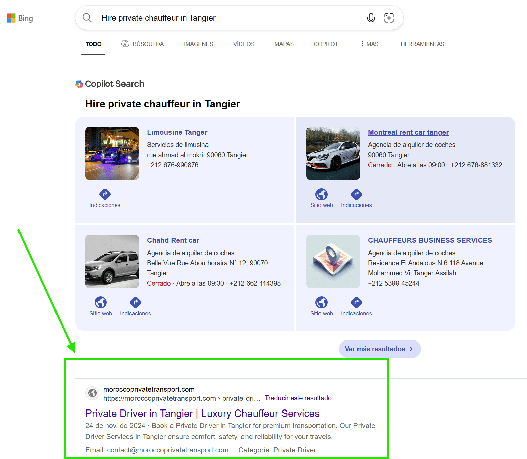Switch to the IMÁGENES tab
This screenshot has height=459, width=527.
pyautogui.click(x=198, y=44)
